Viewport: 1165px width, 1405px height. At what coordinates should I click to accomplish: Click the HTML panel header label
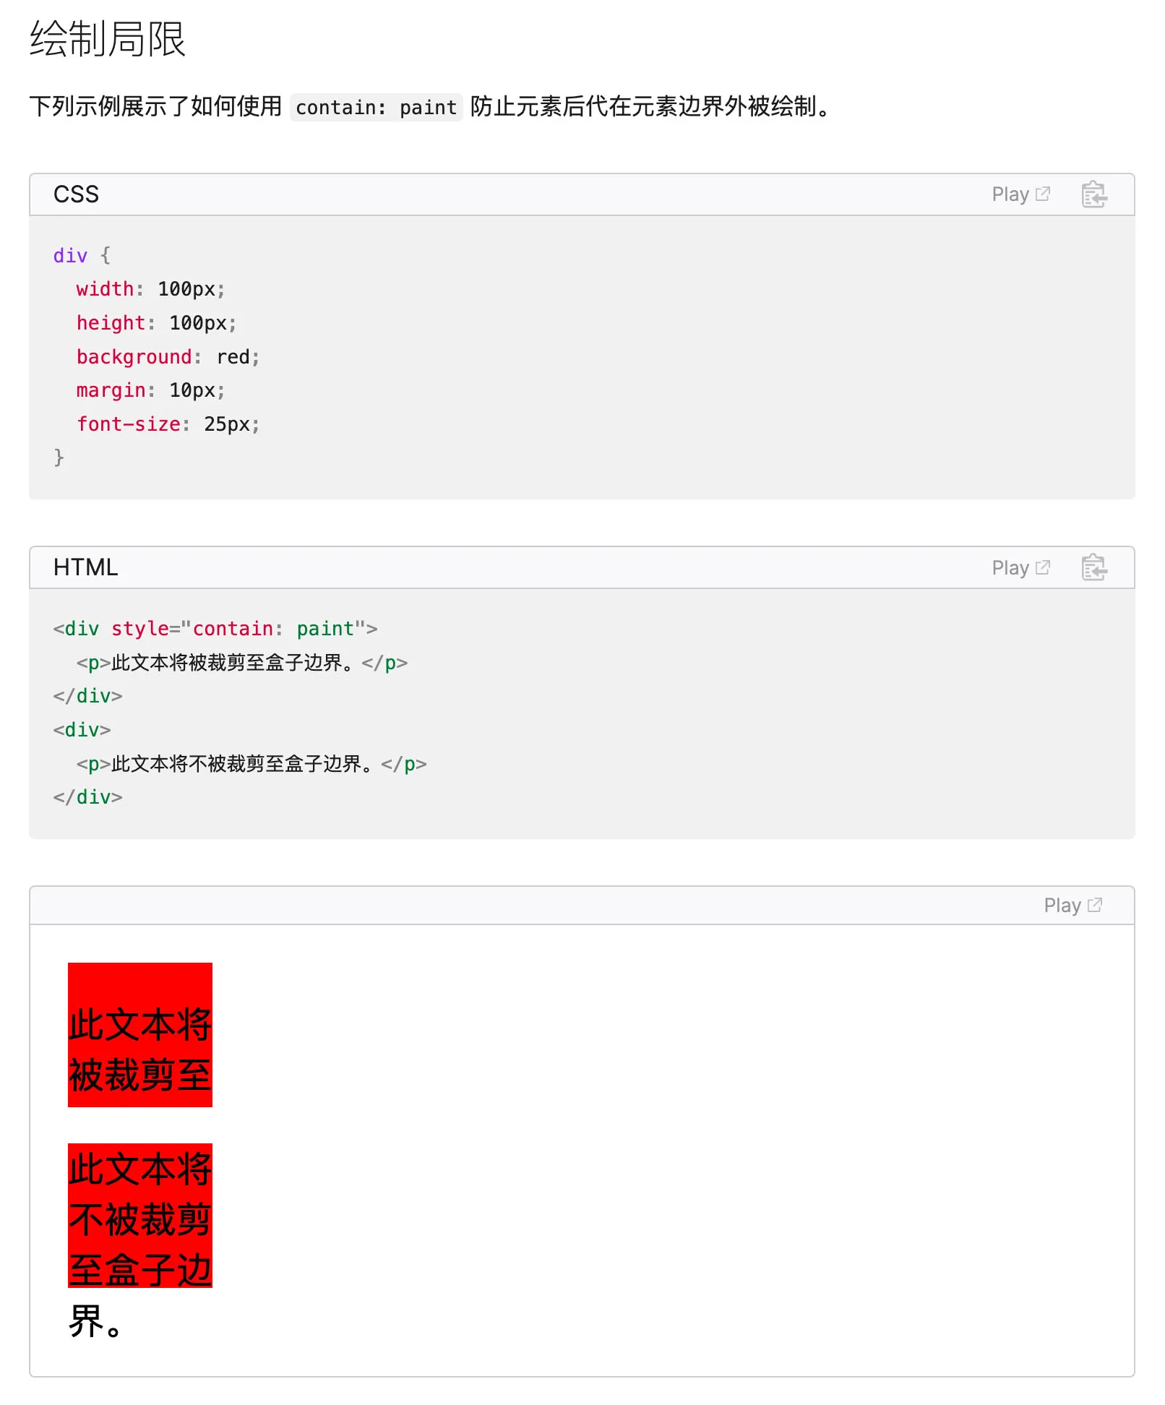coord(85,567)
